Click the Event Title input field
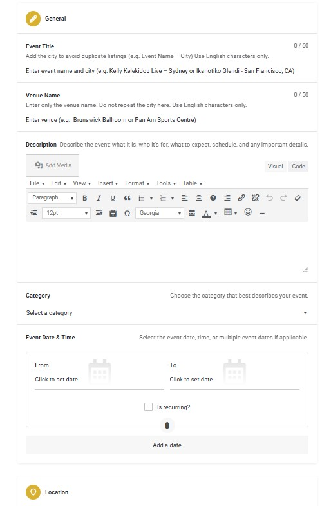This screenshot has width=331, height=506. point(167,71)
